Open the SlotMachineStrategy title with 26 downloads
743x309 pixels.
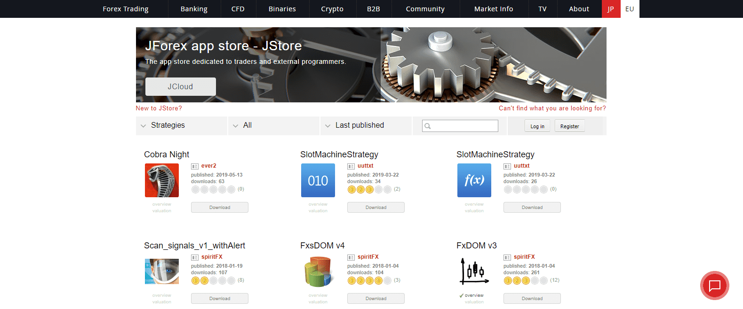[x=495, y=154]
